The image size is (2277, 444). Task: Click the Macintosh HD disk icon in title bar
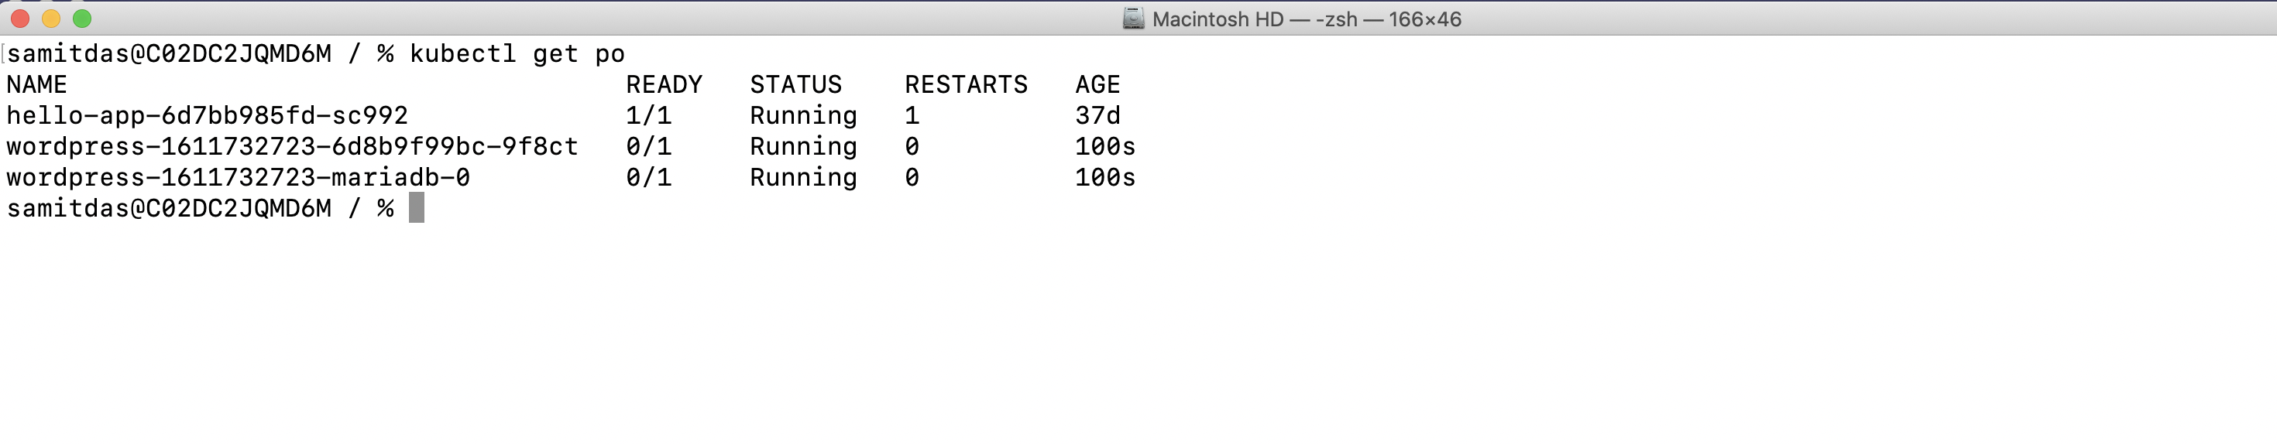pyautogui.click(x=1133, y=19)
